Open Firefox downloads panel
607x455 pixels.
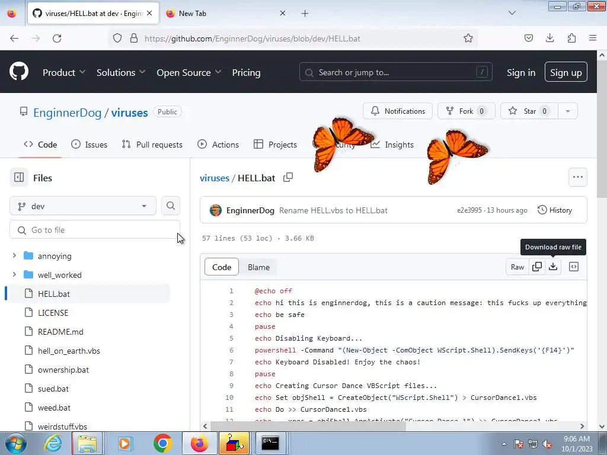550,38
